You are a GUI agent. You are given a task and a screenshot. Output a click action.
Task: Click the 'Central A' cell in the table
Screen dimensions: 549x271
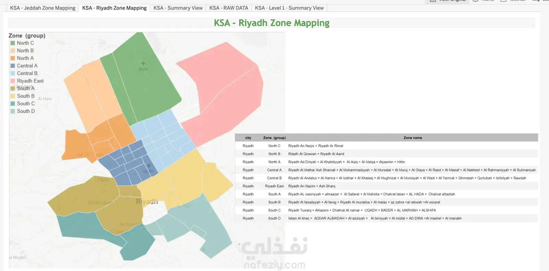(274, 170)
